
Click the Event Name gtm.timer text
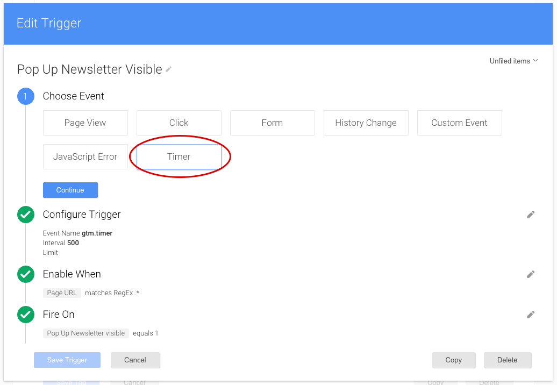coord(77,233)
